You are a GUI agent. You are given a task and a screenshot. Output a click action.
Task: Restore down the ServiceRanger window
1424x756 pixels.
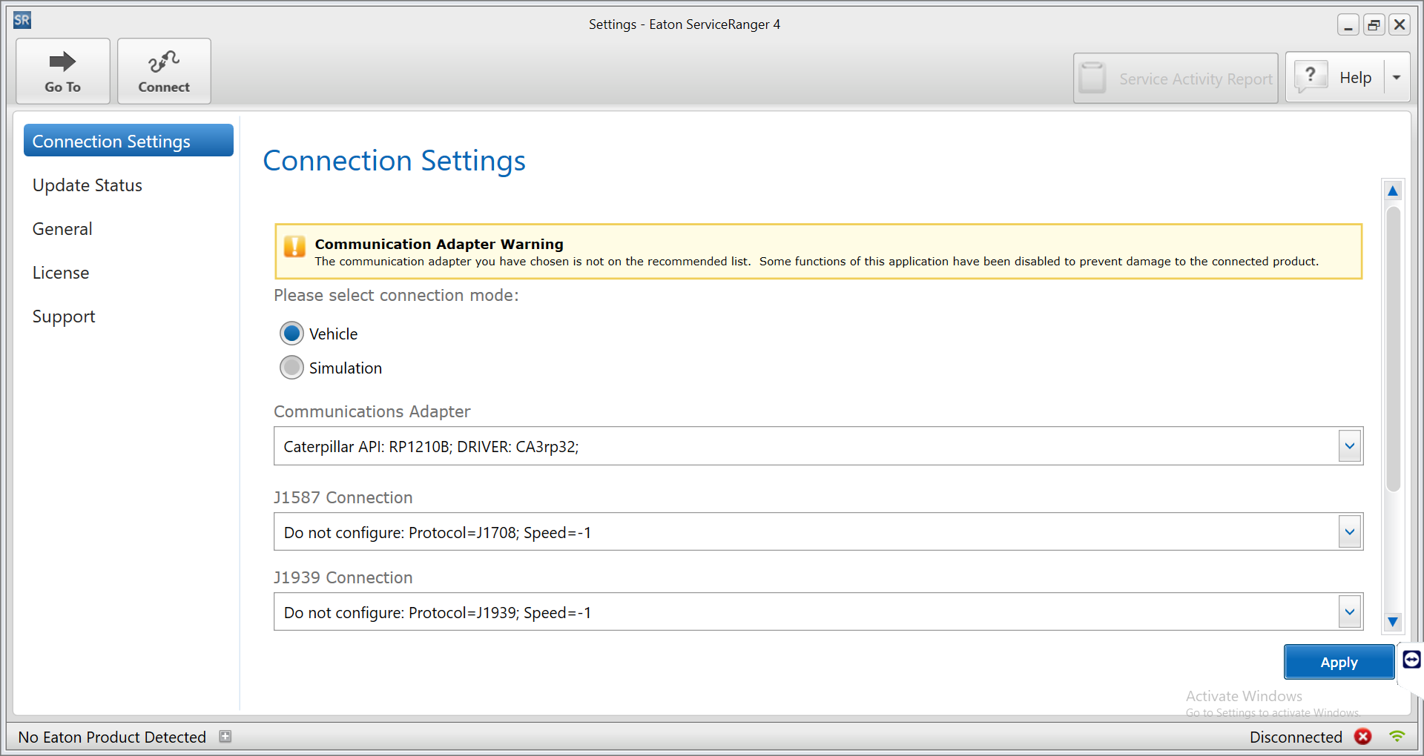coord(1374,24)
